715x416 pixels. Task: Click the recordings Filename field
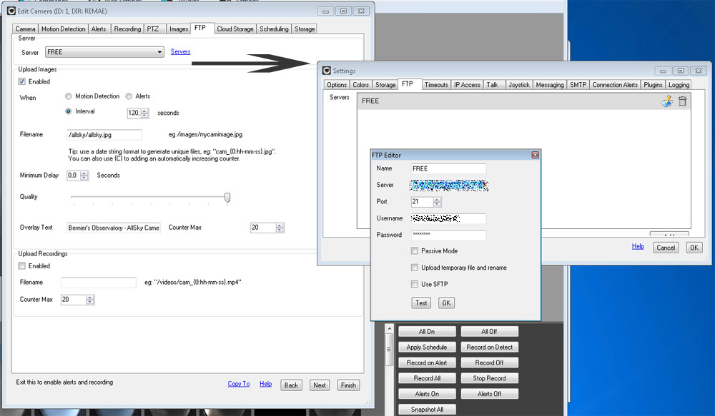click(x=99, y=283)
